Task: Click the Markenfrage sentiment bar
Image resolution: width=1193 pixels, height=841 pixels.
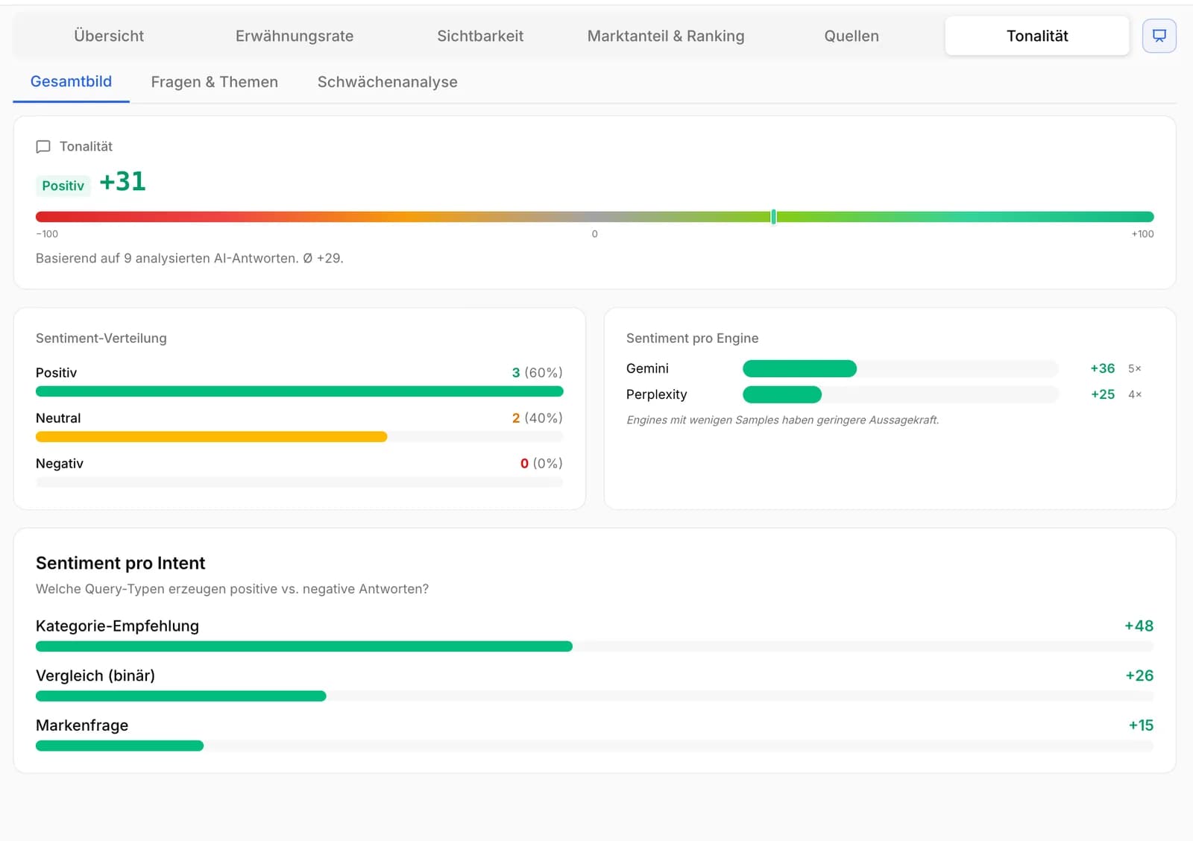Action: pos(119,746)
